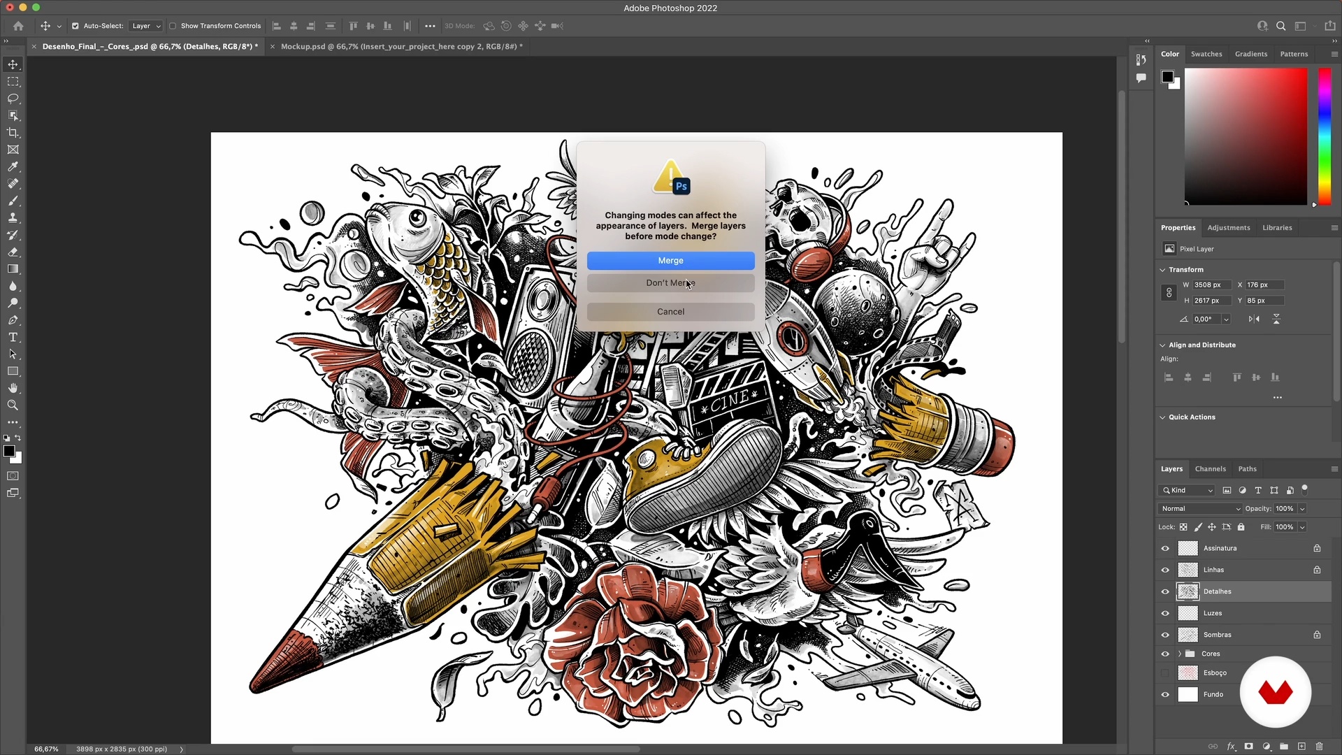The image size is (1342, 755).
Task: Create a new layer with plus icon
Action: click(x=1301, y=747)
